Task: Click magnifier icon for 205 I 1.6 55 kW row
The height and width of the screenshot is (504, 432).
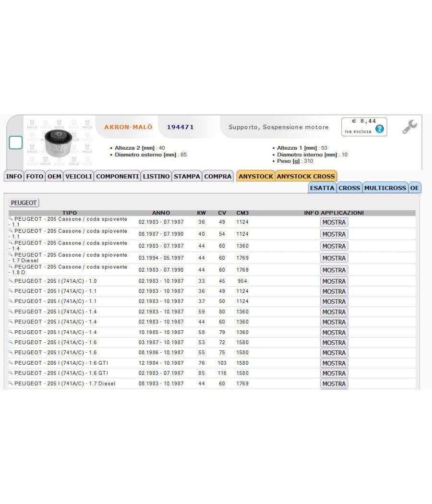Action: pyautogui.click(x=11, y=352)
